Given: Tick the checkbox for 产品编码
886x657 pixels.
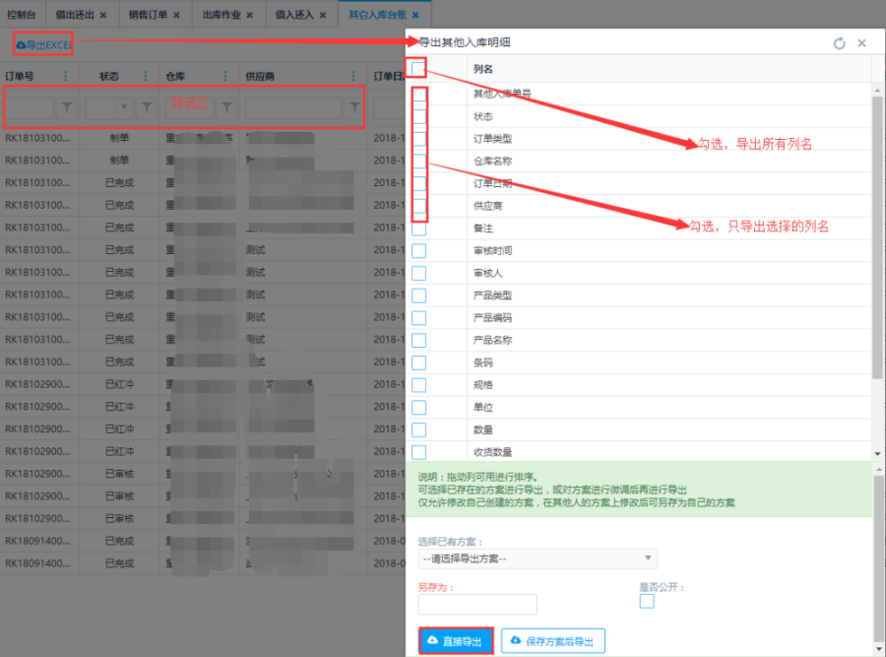Looking at the screenshot, I should point(418,318).
